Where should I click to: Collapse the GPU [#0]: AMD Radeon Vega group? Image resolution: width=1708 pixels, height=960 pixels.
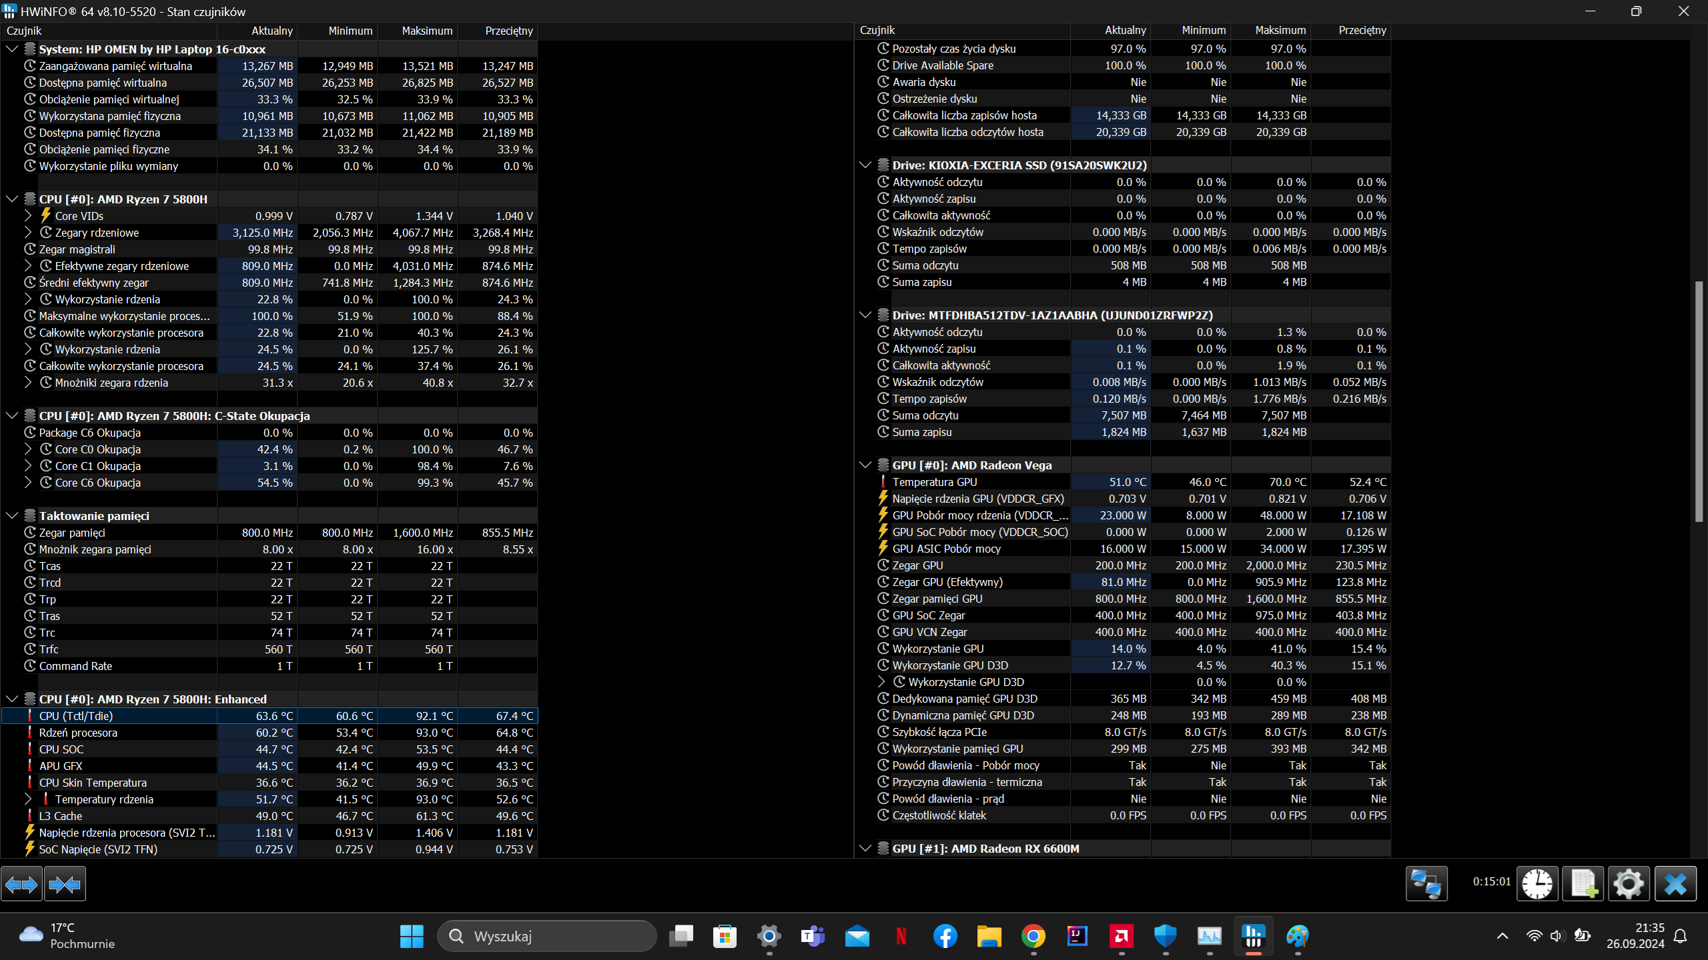point(865,465)
